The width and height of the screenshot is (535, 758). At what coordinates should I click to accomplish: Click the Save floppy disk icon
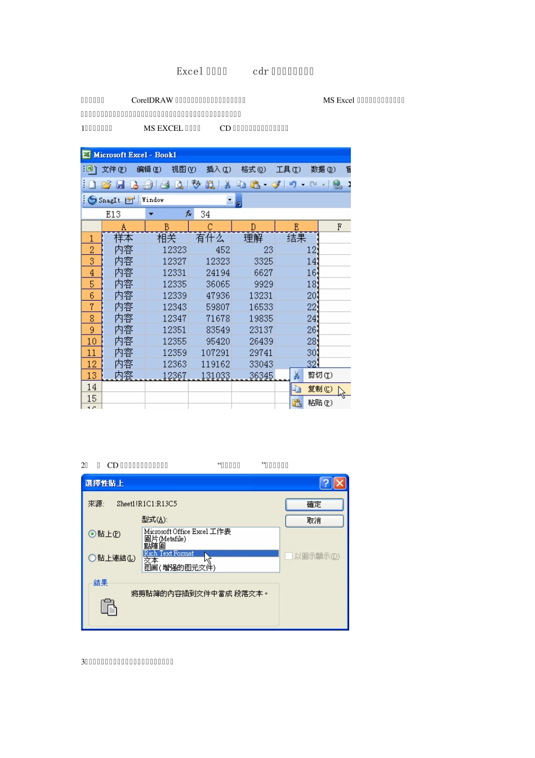point(120,184)
